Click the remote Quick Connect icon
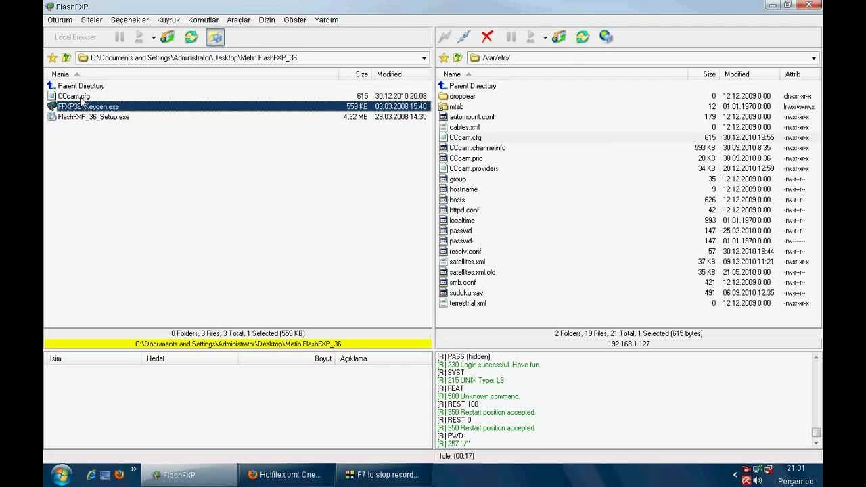This screenshot has width=866, height=487. 463,37
